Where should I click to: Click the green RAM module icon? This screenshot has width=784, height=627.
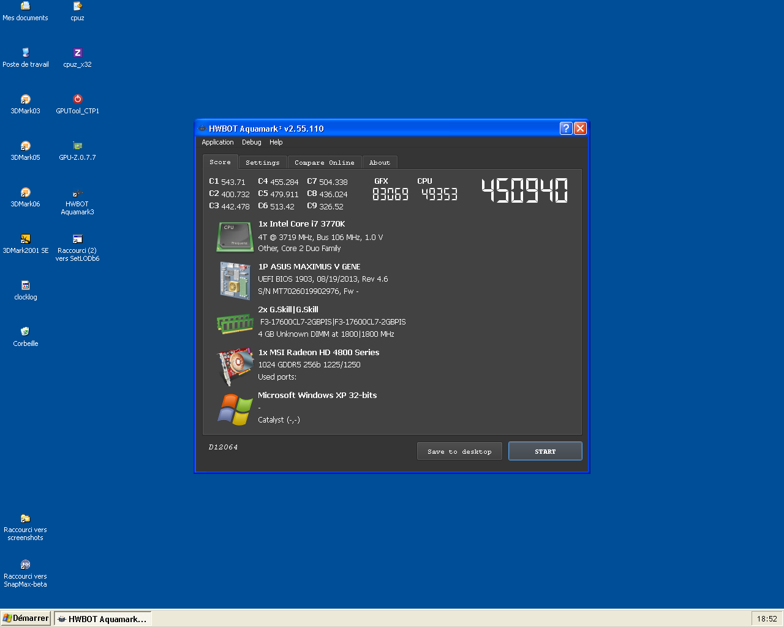tap(235, 323)
